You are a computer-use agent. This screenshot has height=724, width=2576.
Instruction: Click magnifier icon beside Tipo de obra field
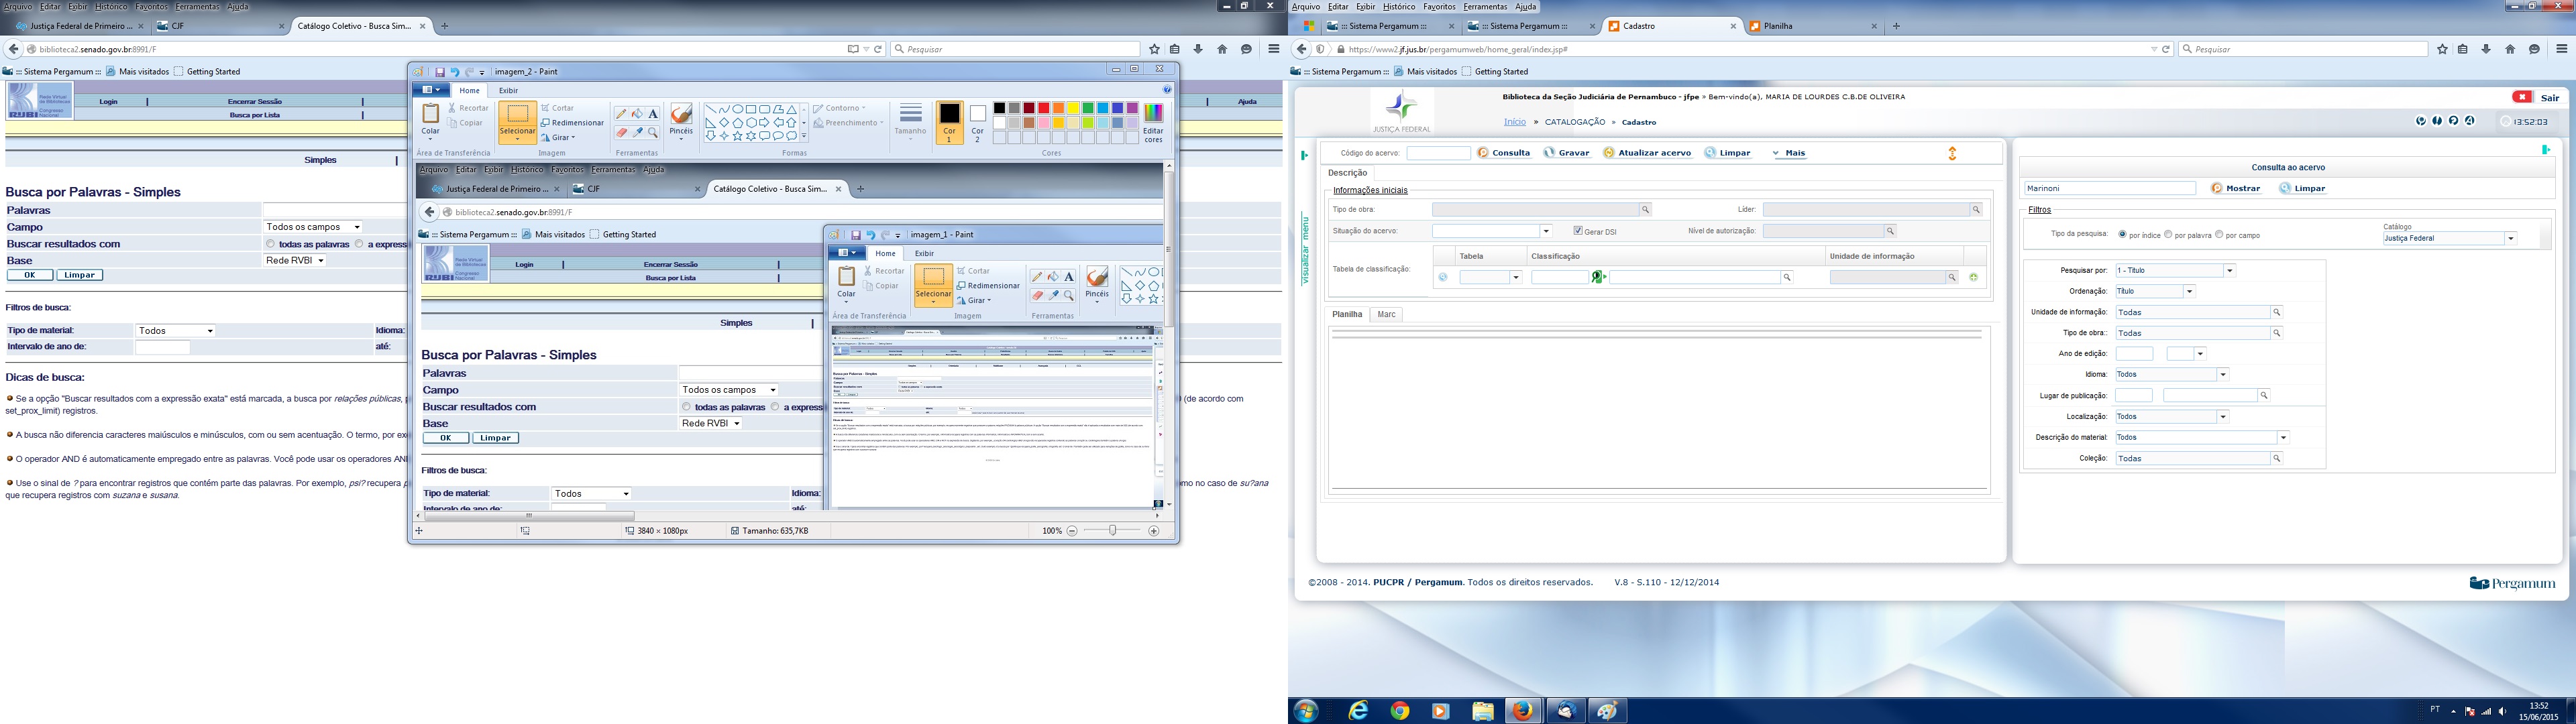coord(1645,210)
